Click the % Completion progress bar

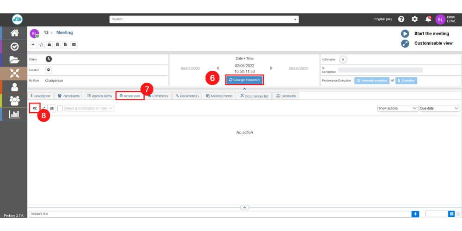tap(380, 70)
